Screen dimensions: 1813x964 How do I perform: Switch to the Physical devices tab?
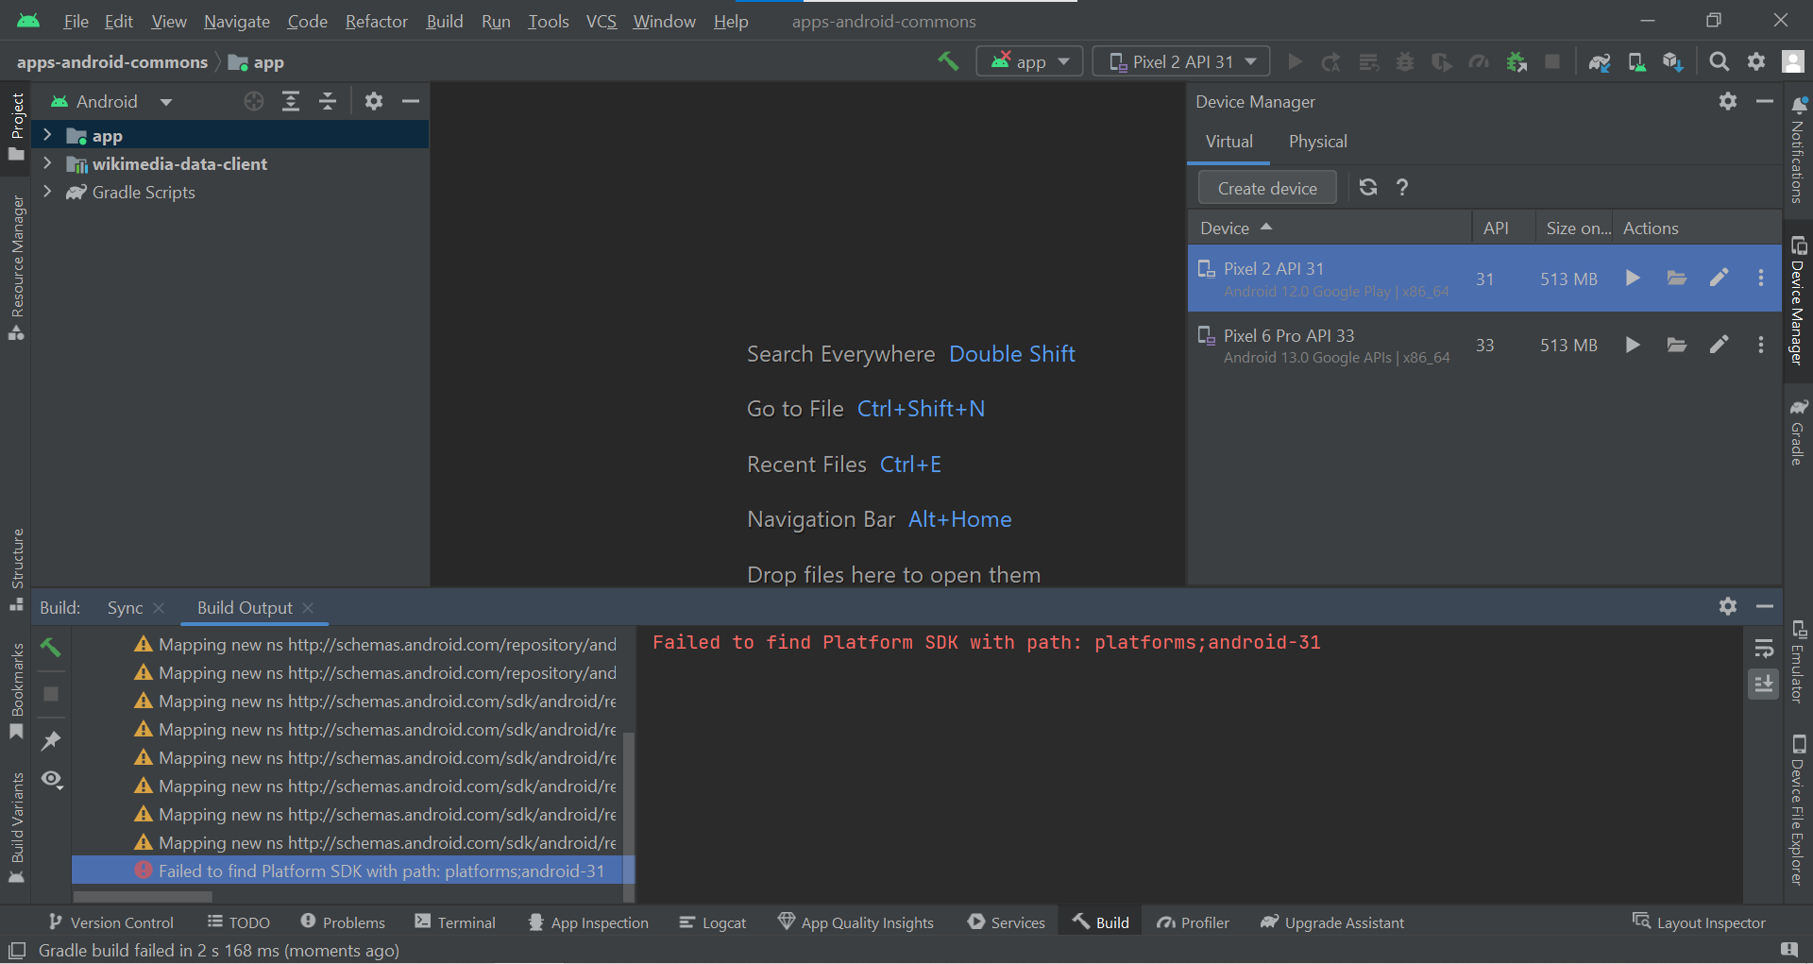1317,142
